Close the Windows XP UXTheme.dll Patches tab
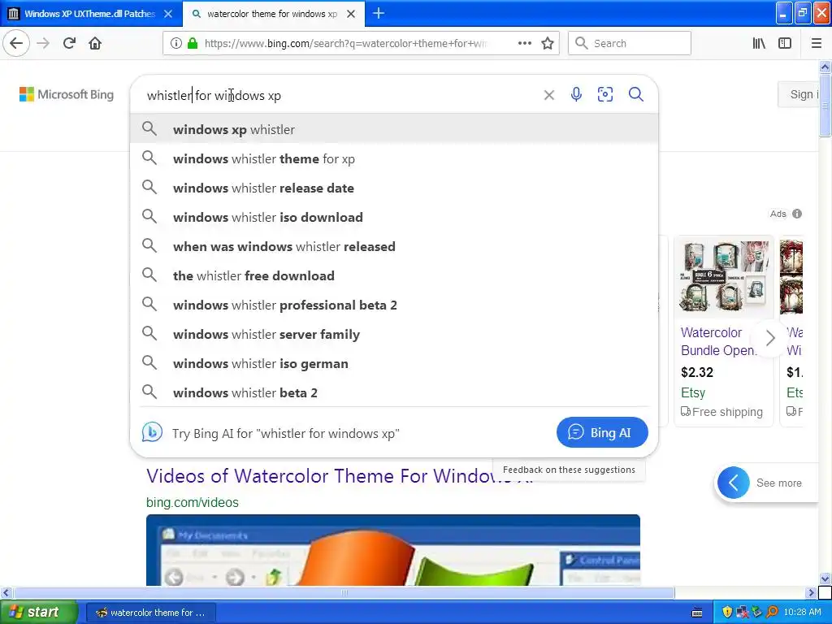This screenshot has width=832, height=624. click(168, 14)
